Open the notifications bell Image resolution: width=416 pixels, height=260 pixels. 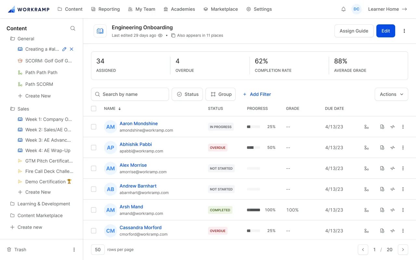coord(344,9)
